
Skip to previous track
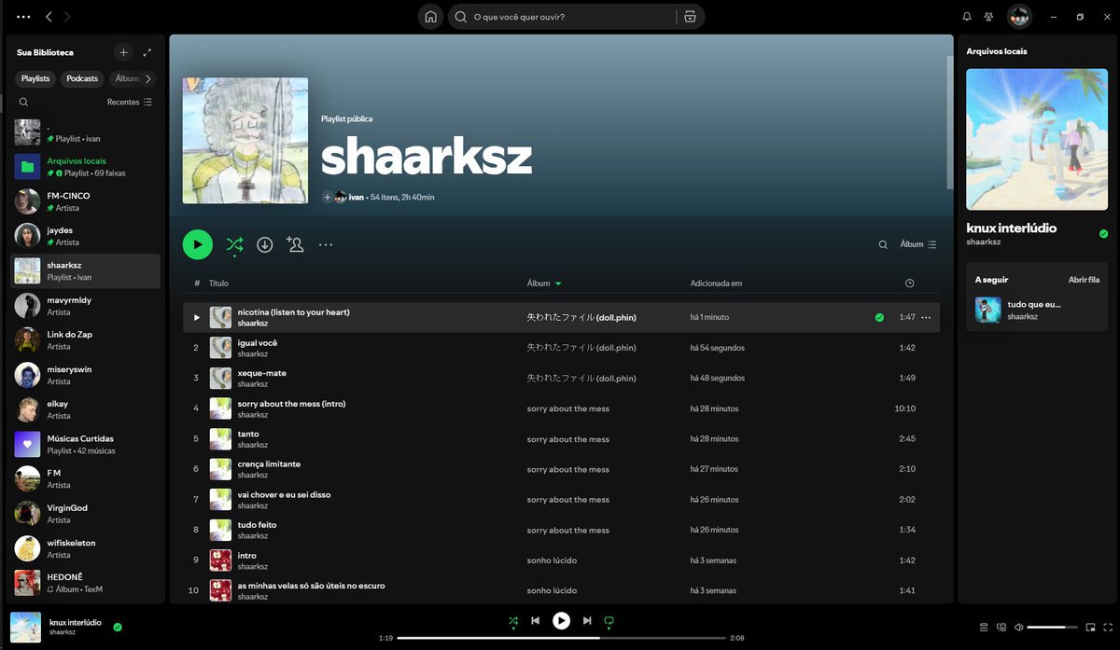point(536,620)
